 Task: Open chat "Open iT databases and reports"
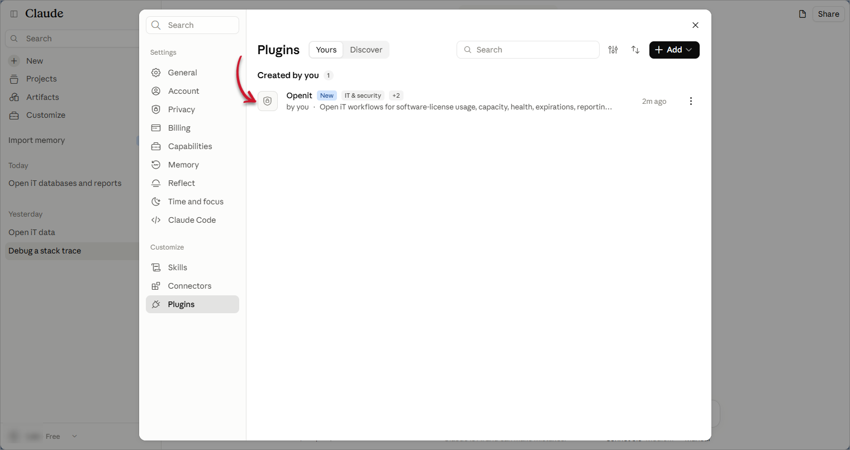point(65,183)
